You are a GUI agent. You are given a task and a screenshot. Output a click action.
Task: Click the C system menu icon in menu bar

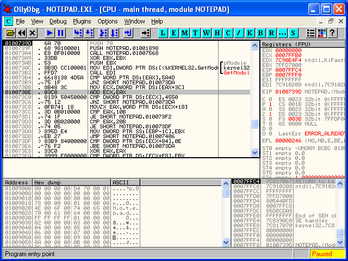(x=9, y=22)
